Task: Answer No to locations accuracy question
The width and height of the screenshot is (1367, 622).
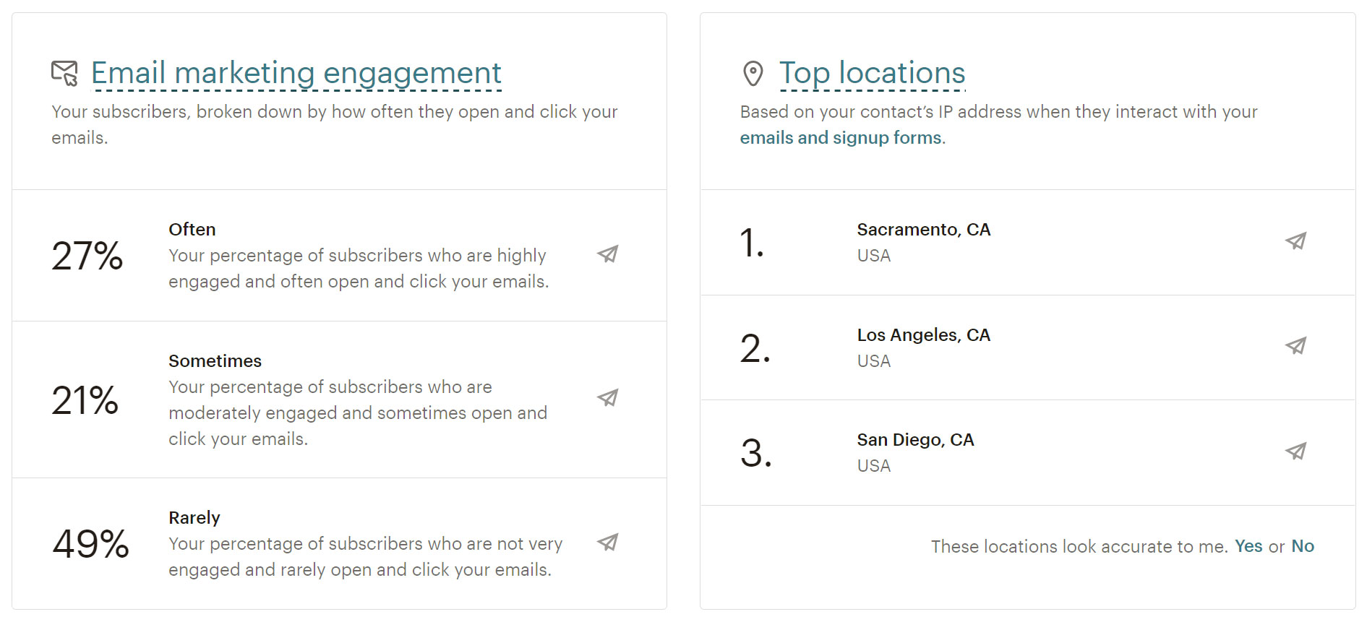Action: tap(1303, 546)
